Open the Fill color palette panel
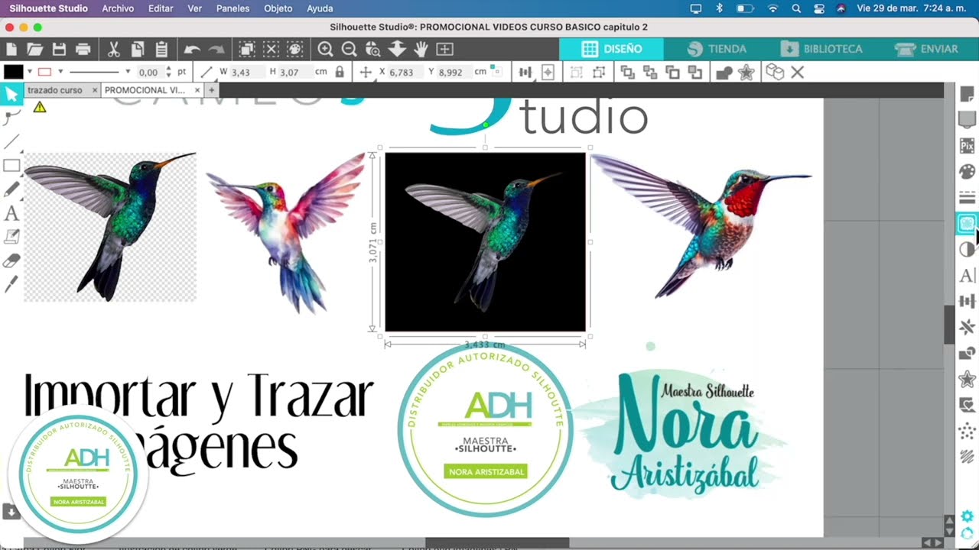The height and width of the screenshot is (550, 979). (x=967, y=171)
